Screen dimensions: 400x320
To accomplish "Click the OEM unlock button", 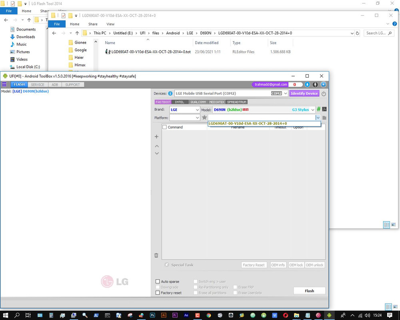I will pos(314,265).
